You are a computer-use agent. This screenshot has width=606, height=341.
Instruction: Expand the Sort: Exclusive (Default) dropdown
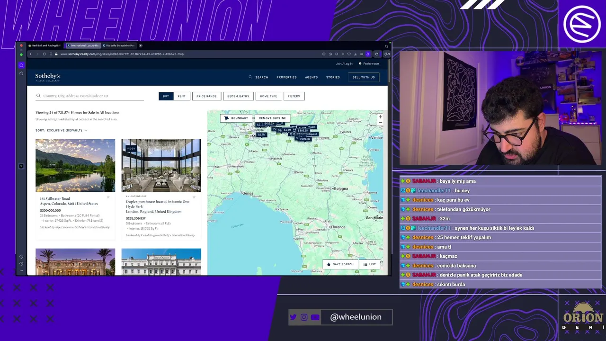click(x=61, y=130)
